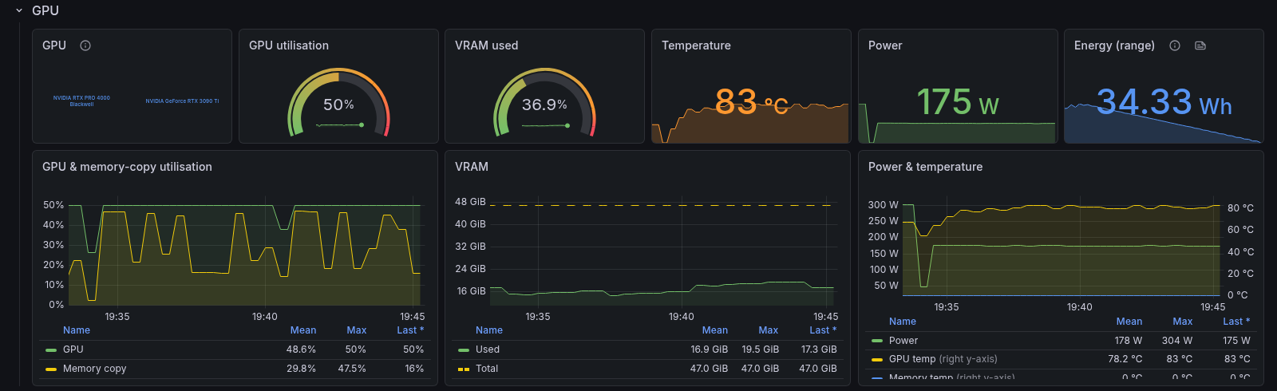Sort utilisation legend by Last * column
Viewport: 1277px width, 391px height.
point(410,330)
